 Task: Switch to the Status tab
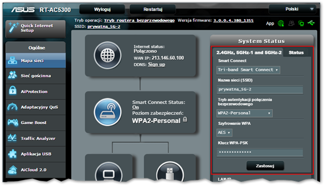(x=296, y=53)
